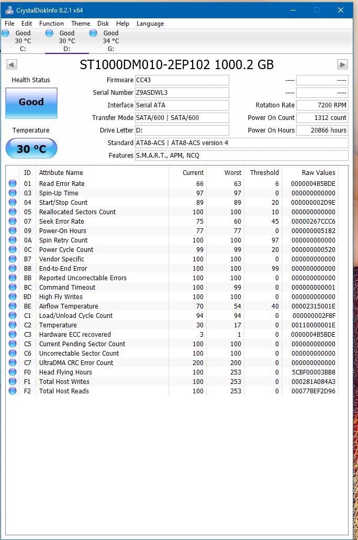Open the Theme menu
The width and height of the screenshot is (358, 540).
click(81, 24)
